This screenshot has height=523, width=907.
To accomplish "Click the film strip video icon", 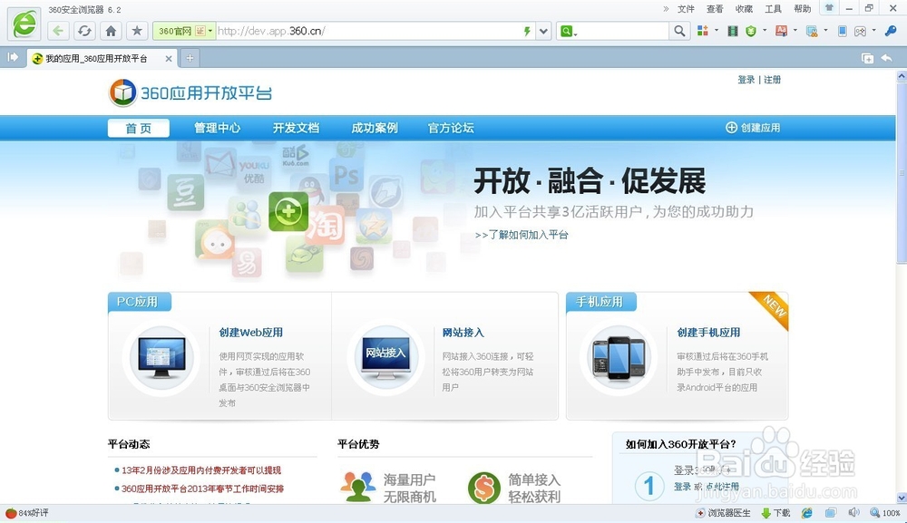I will click(732, 31).
